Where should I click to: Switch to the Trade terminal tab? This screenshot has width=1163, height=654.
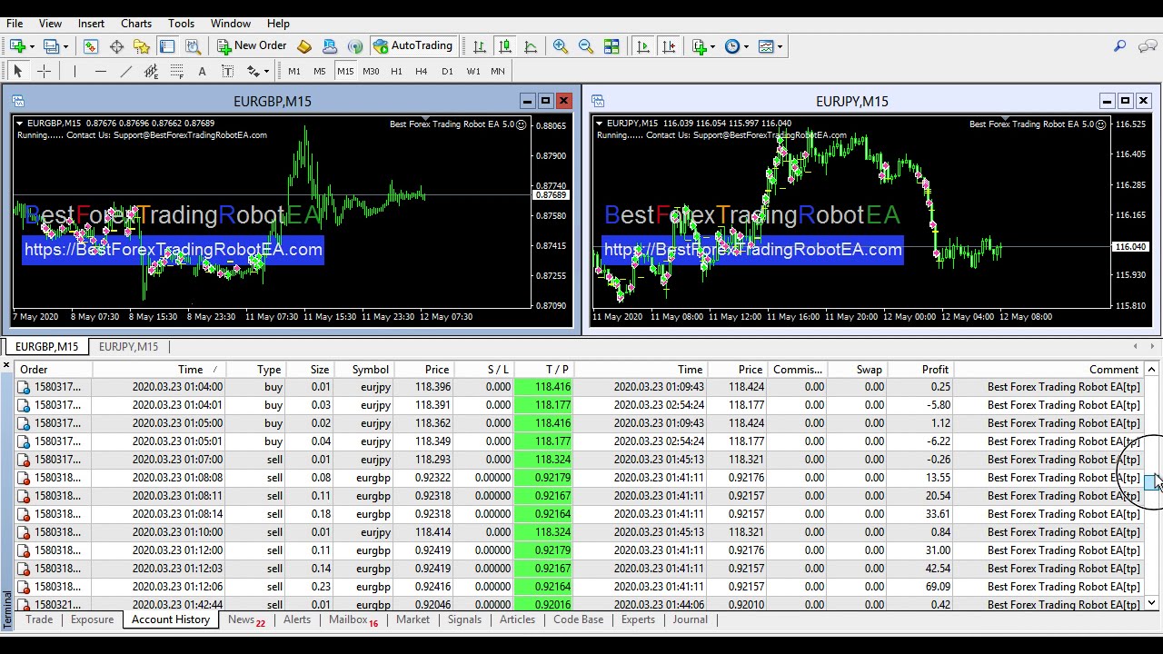[39, 619]
